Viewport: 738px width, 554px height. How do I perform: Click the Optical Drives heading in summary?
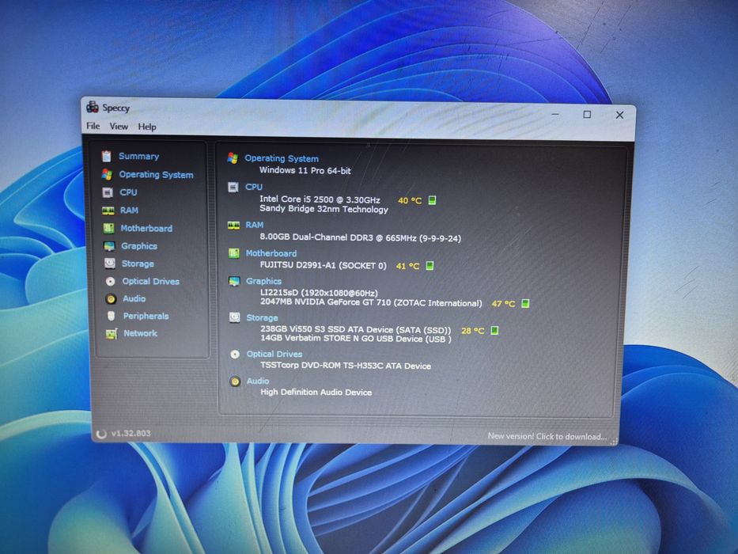point(274,354)
